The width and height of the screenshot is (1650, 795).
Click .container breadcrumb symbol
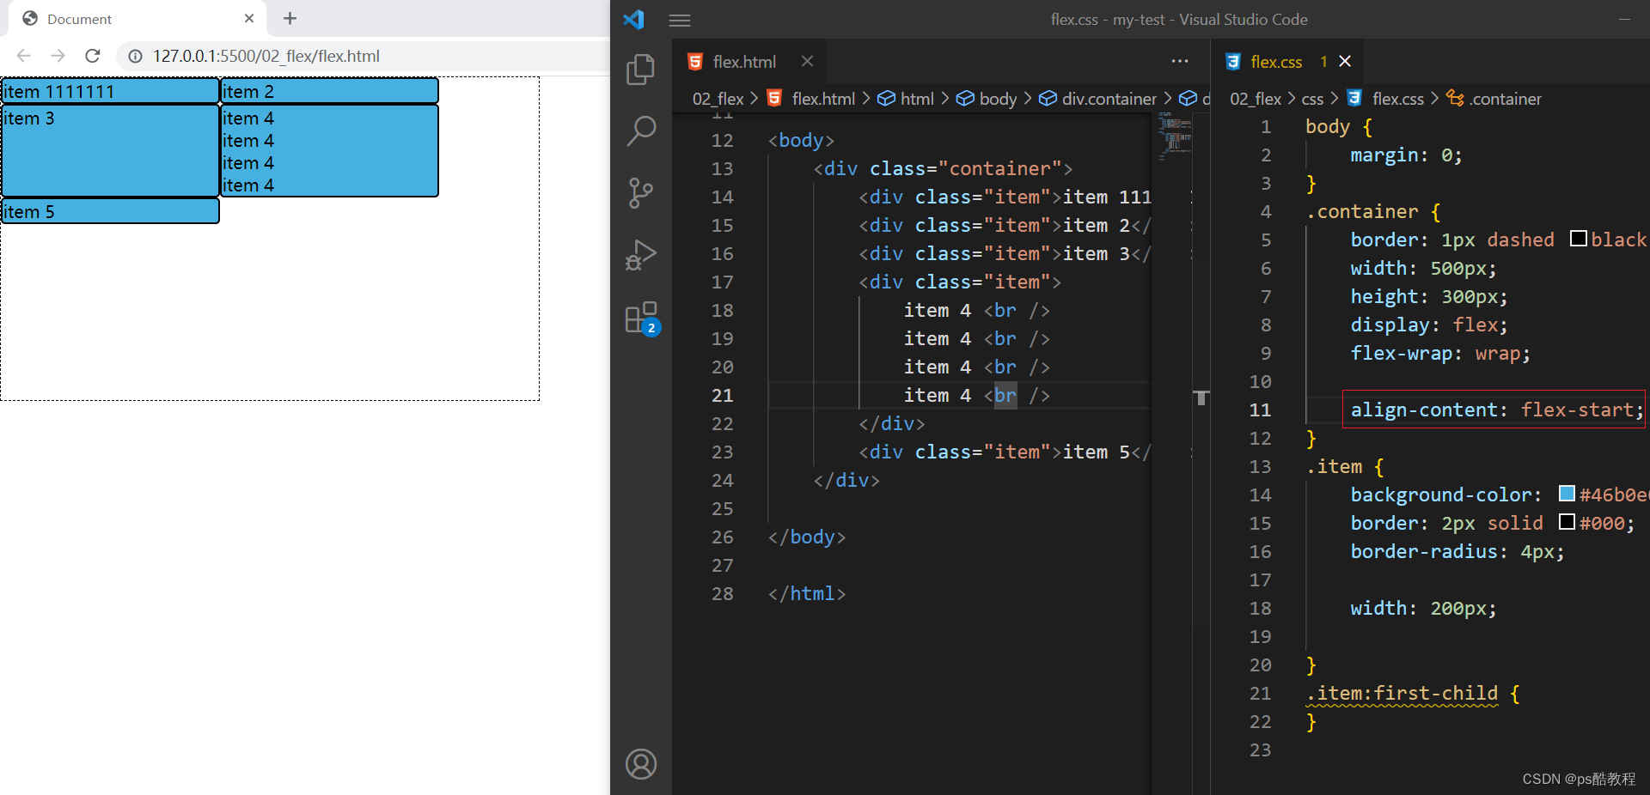1505,99
